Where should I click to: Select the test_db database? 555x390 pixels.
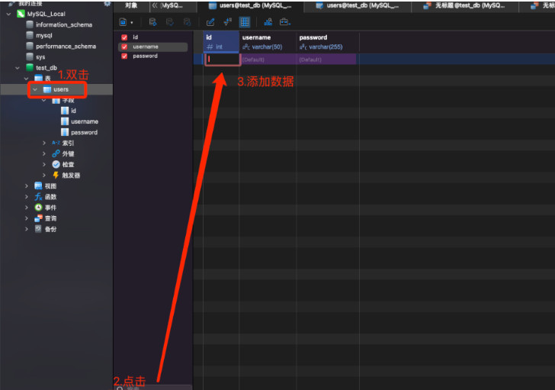(x=46, y=68)
